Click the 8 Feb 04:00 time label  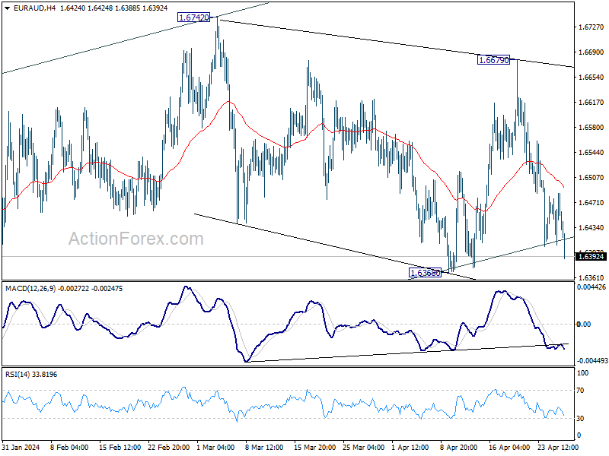[69, 448]
